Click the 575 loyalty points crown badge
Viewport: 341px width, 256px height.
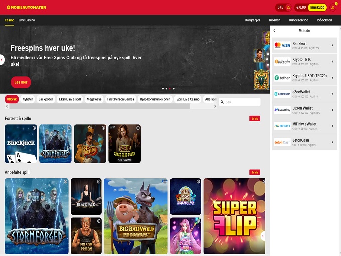pyautogui.click(x=284, y=7)
